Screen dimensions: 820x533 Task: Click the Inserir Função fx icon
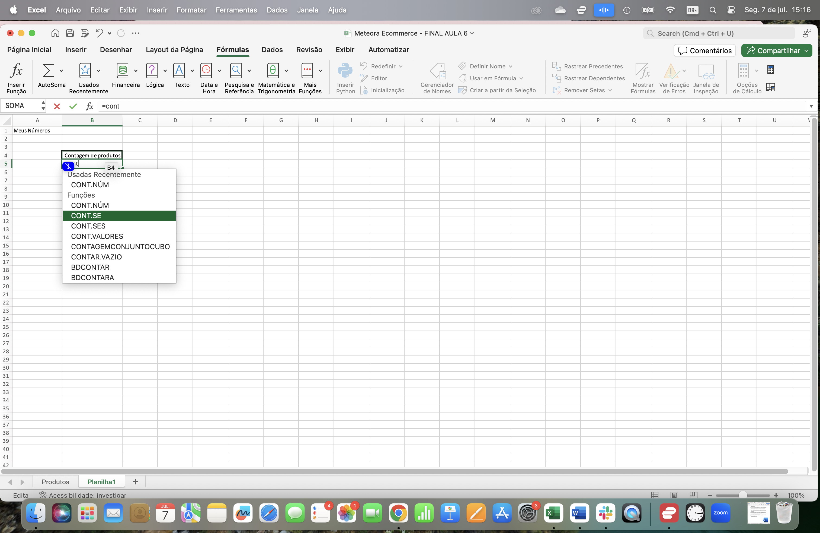[16, 71]
